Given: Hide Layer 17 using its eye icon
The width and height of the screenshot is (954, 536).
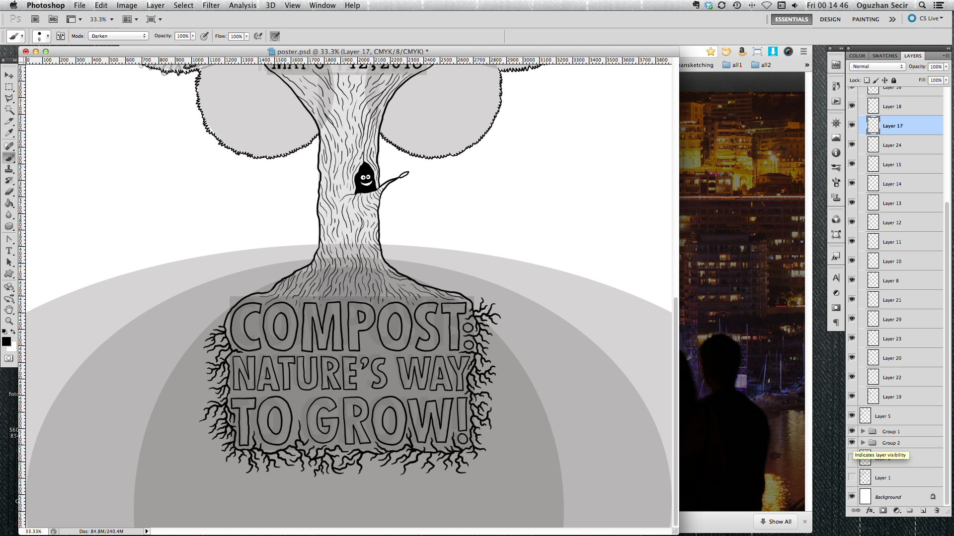Looking at the screenshot, I should click(x=852, y=125).
